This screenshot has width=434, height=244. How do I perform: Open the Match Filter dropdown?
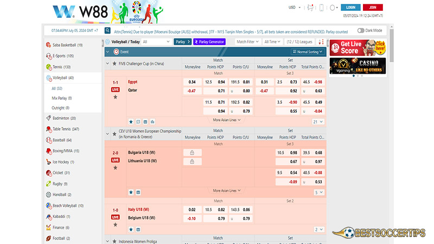[x=247, y=42]
